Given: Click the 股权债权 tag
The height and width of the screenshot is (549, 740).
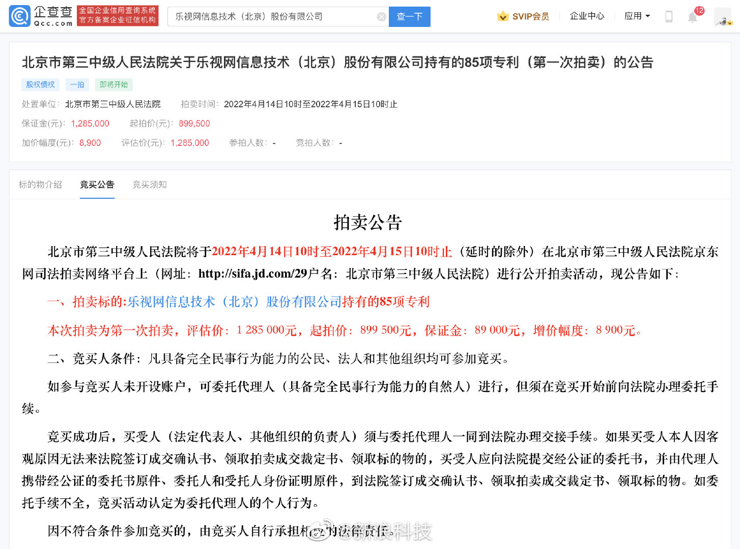Looking at the screenshot, I should (x=40, y=85).
